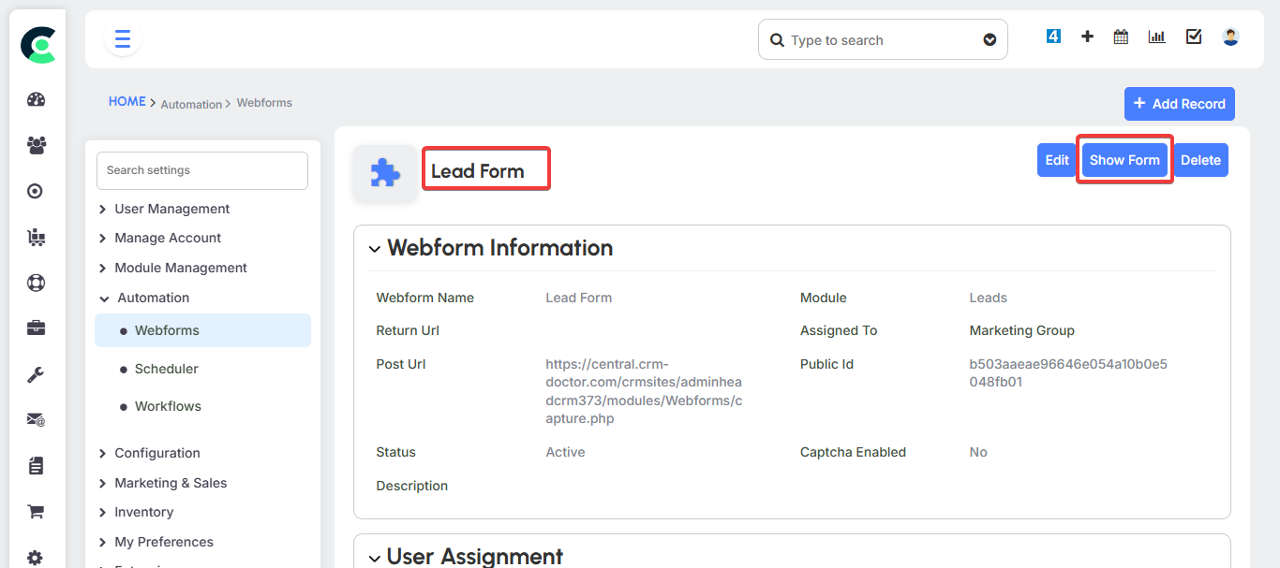
Task: Select the briefcase Projects icon
Action: [x=35, y=328]
